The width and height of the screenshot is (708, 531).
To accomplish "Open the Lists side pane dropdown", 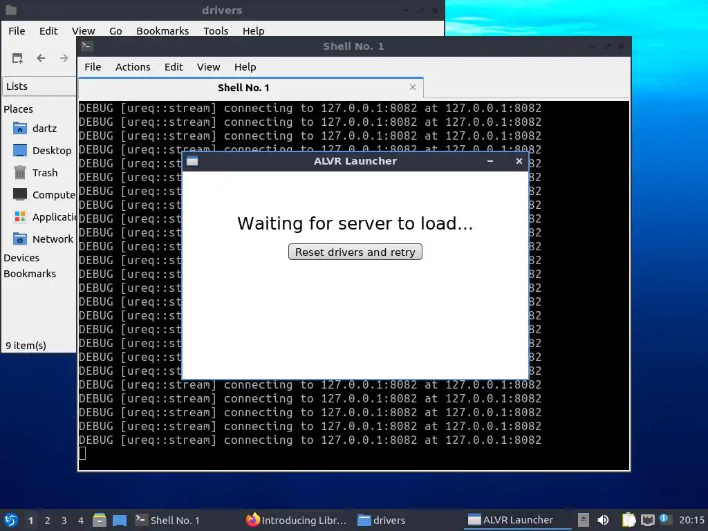I will [39, 86].
